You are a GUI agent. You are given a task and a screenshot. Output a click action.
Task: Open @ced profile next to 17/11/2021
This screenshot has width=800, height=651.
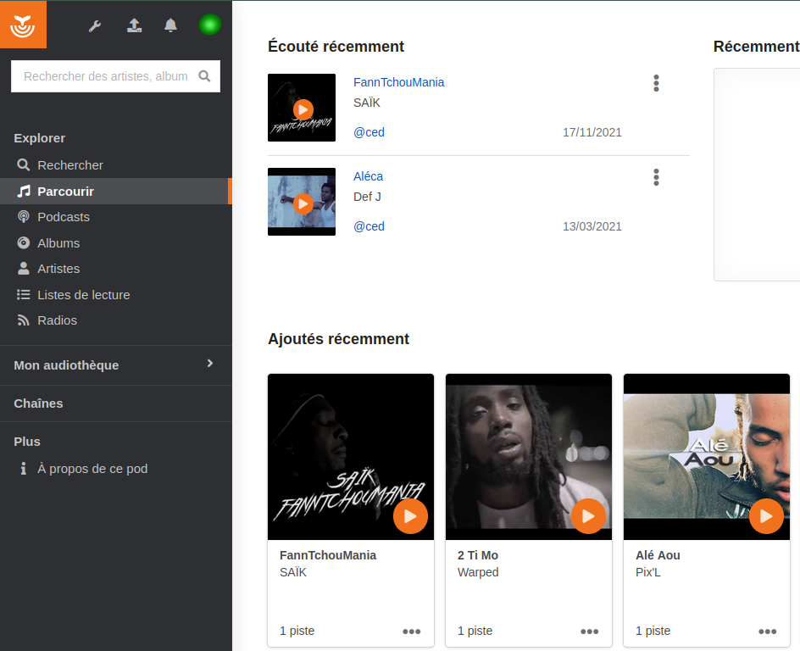[x=369, y=132]
